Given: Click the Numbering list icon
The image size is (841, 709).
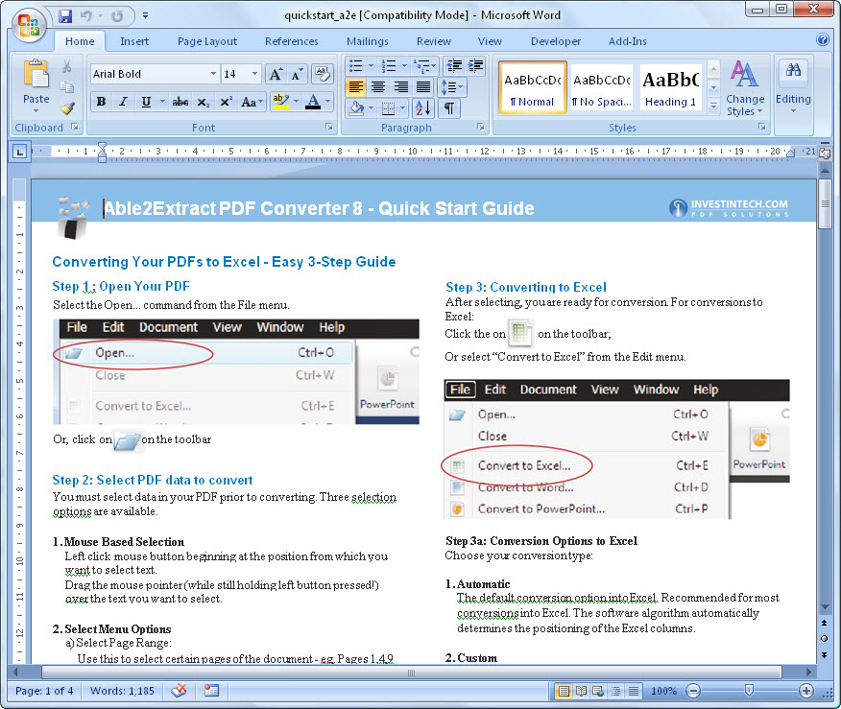Looking at the screenshot, I should point(388,66).
